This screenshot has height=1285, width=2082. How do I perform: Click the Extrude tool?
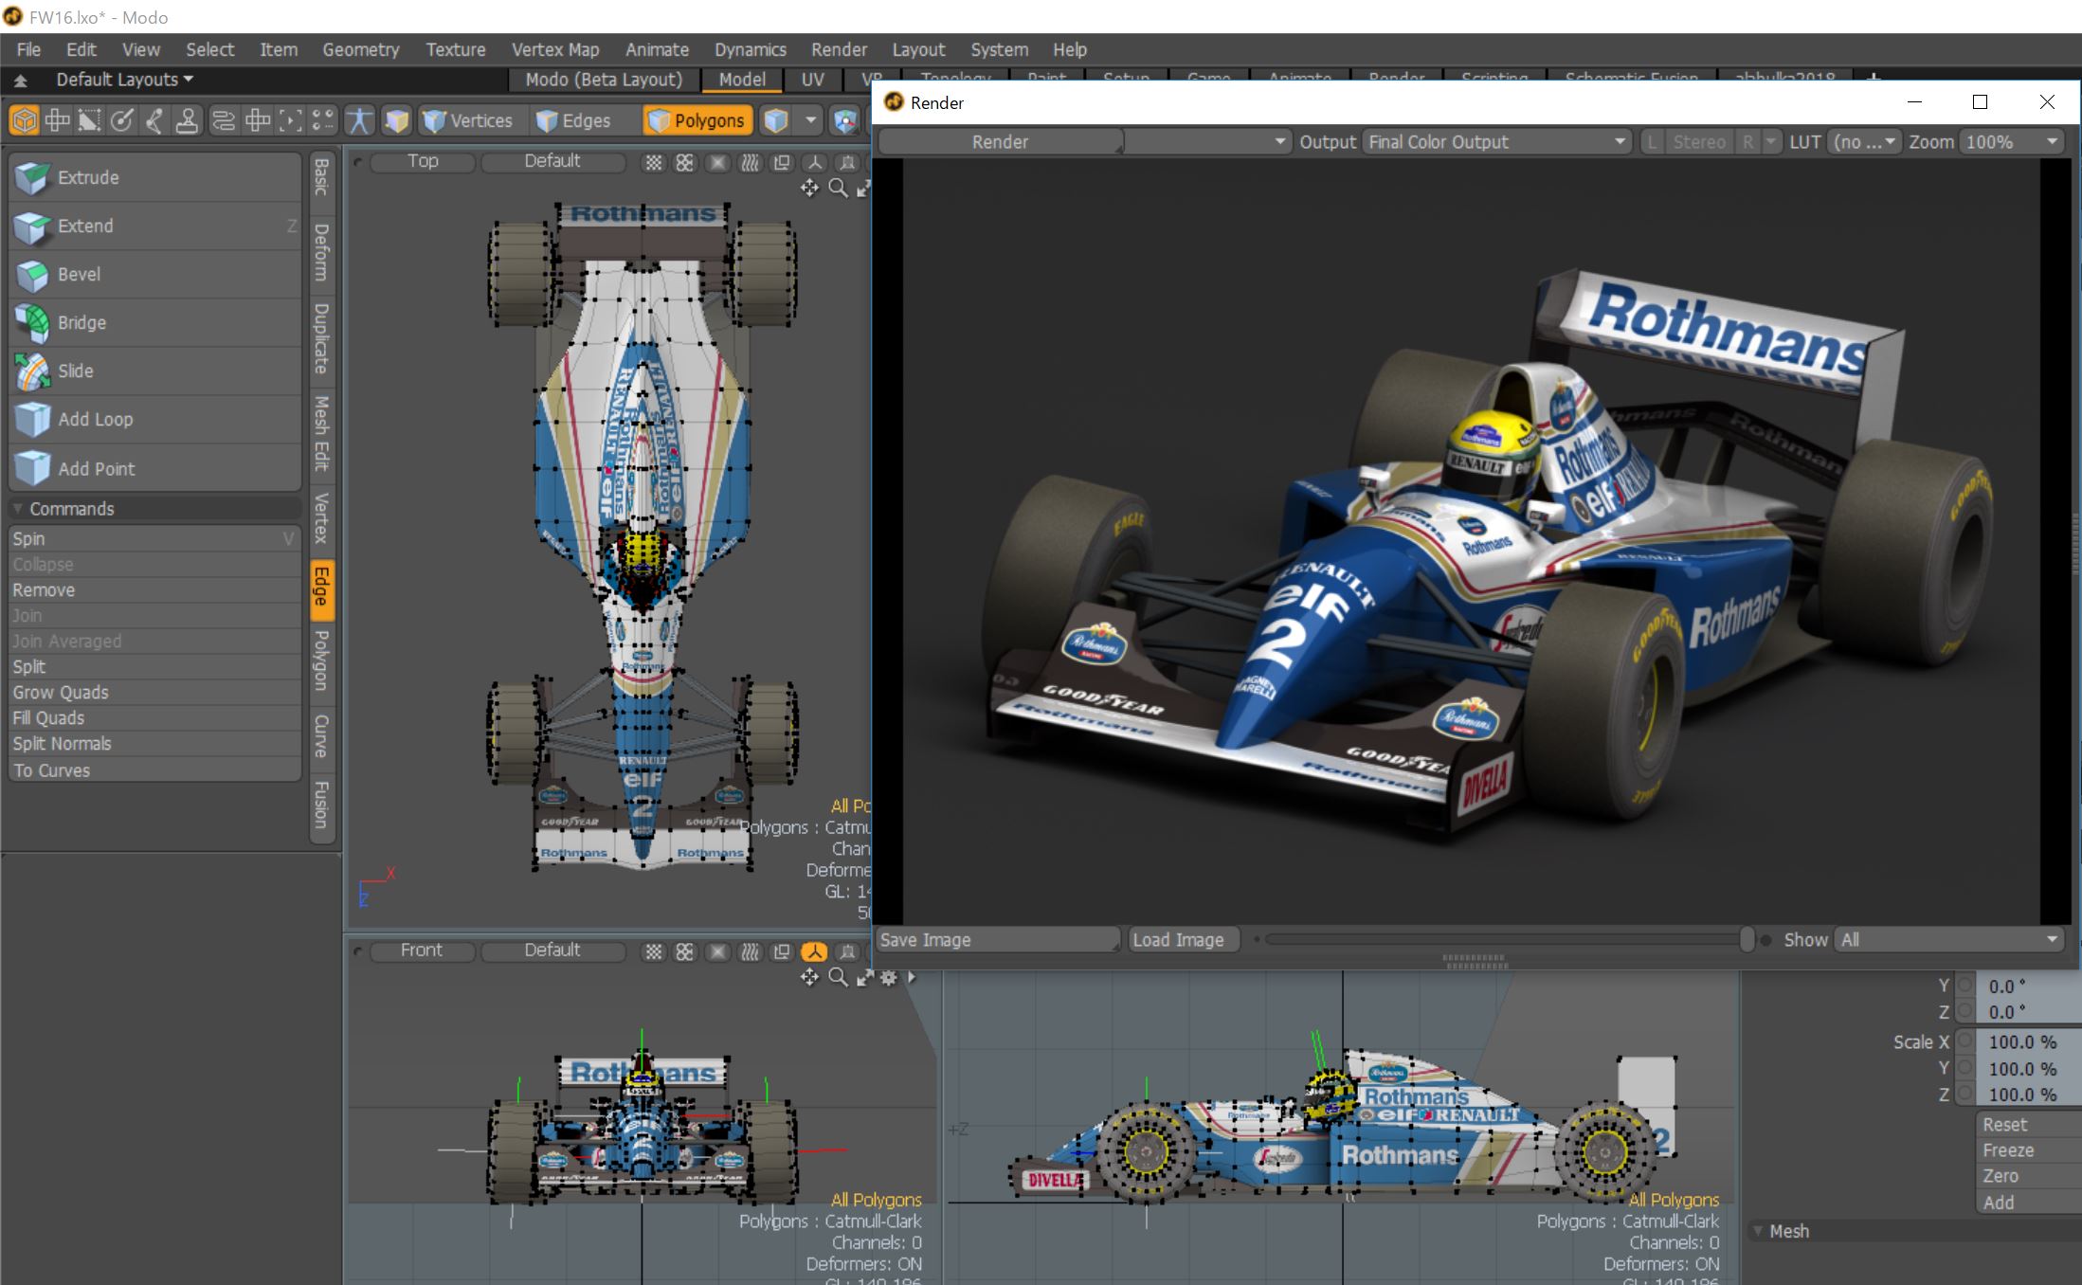154,177
